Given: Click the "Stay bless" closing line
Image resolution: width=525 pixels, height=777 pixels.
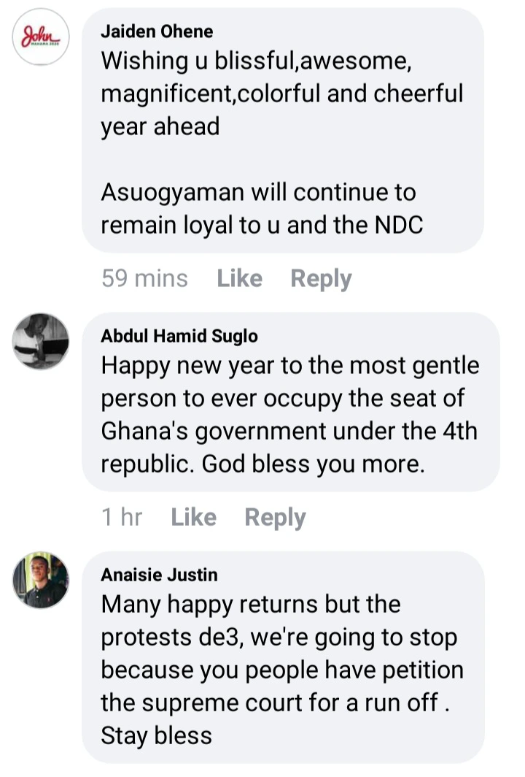Looking at the screenshot, I should click(157, 735).
